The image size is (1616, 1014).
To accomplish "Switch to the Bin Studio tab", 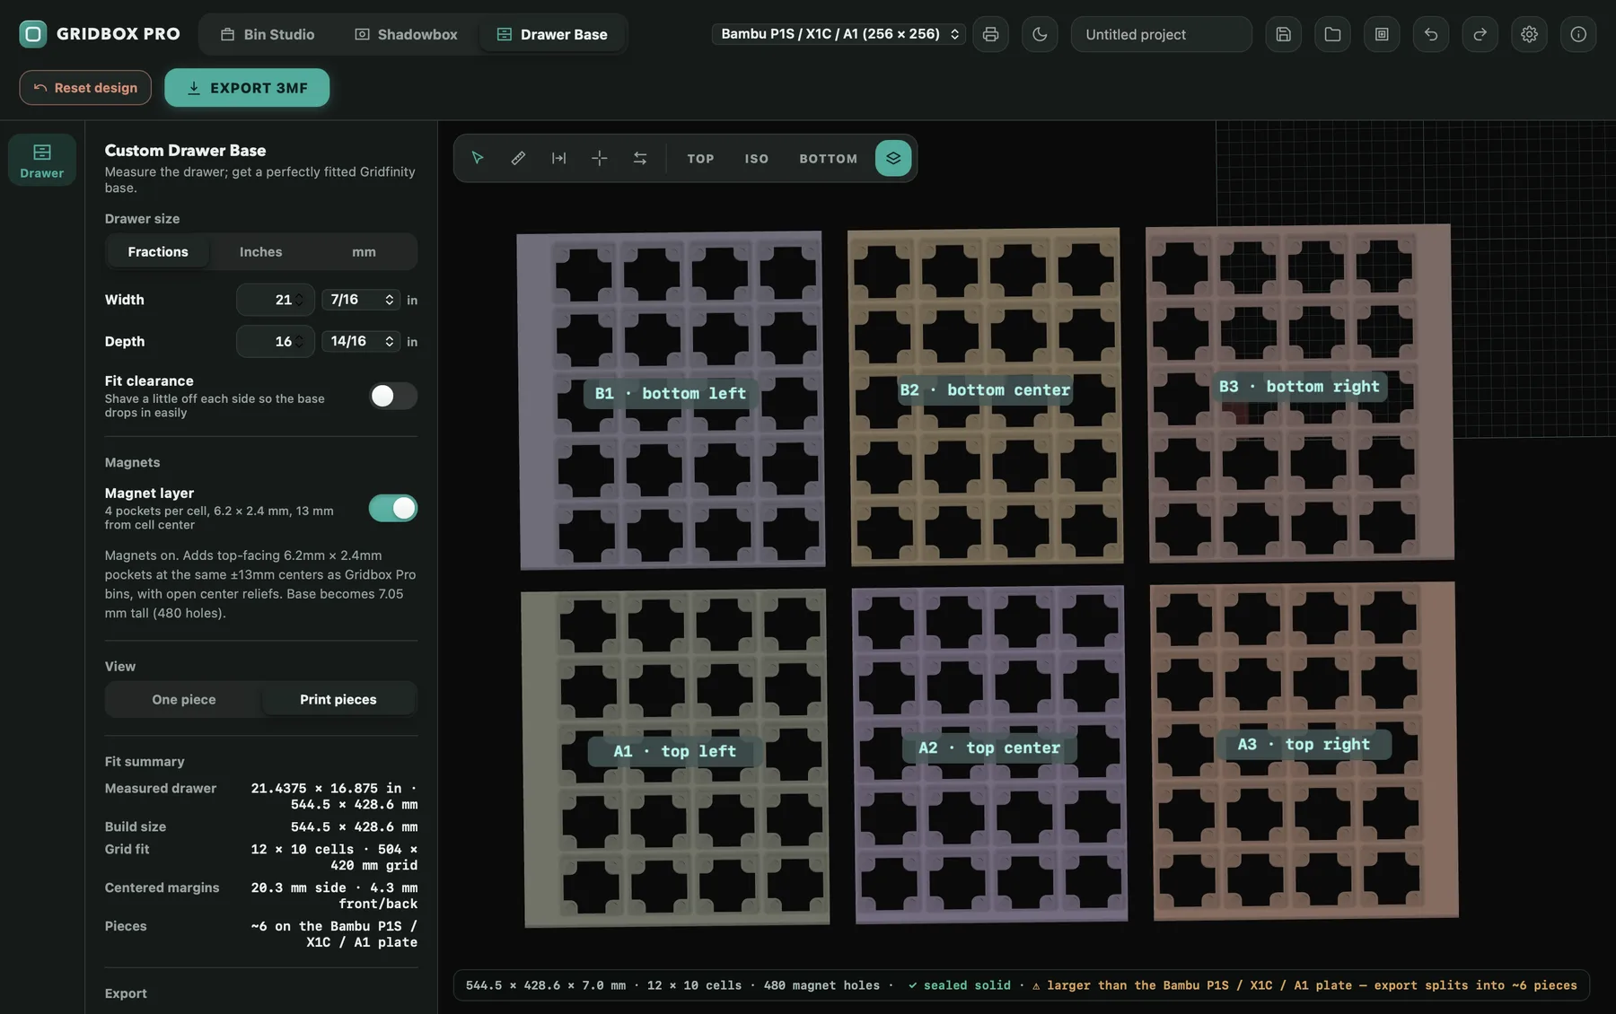I will [x=268, y=34].
